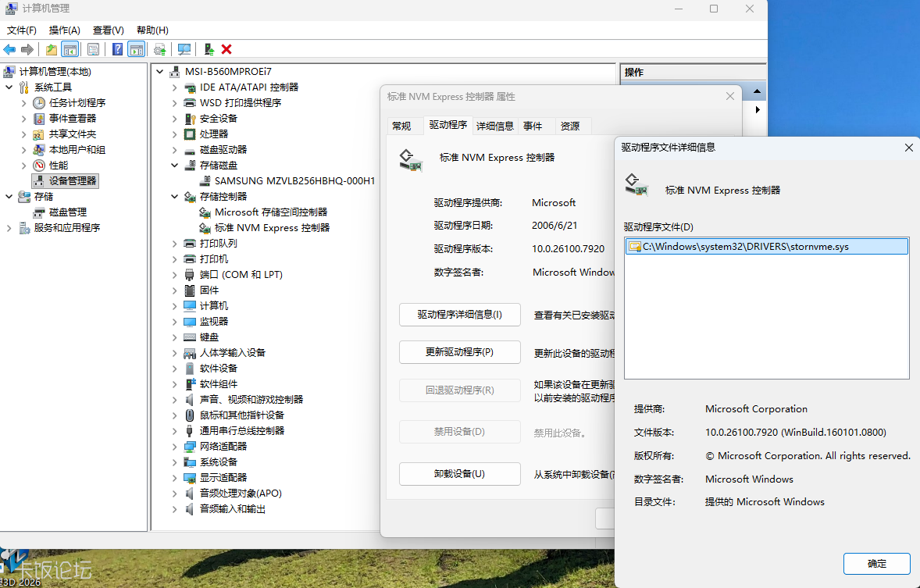Collapse the 存储 node in left tree
The image size is (920, 588).
[x=9, y=197]
